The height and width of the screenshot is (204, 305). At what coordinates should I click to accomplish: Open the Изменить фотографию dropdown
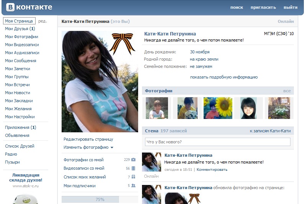(88, 147)
